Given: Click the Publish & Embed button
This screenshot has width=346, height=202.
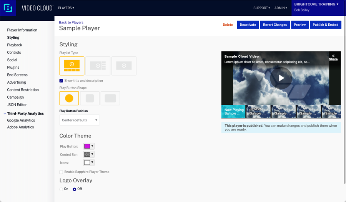Looking at the screenshot, I should click(x=325, y=25).
